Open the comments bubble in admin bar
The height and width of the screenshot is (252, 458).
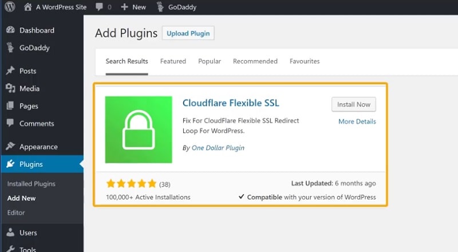pos(99,7)
